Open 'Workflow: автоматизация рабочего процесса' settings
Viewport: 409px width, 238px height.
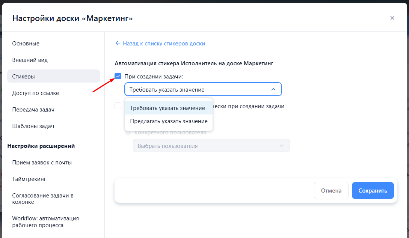[53, 222]
